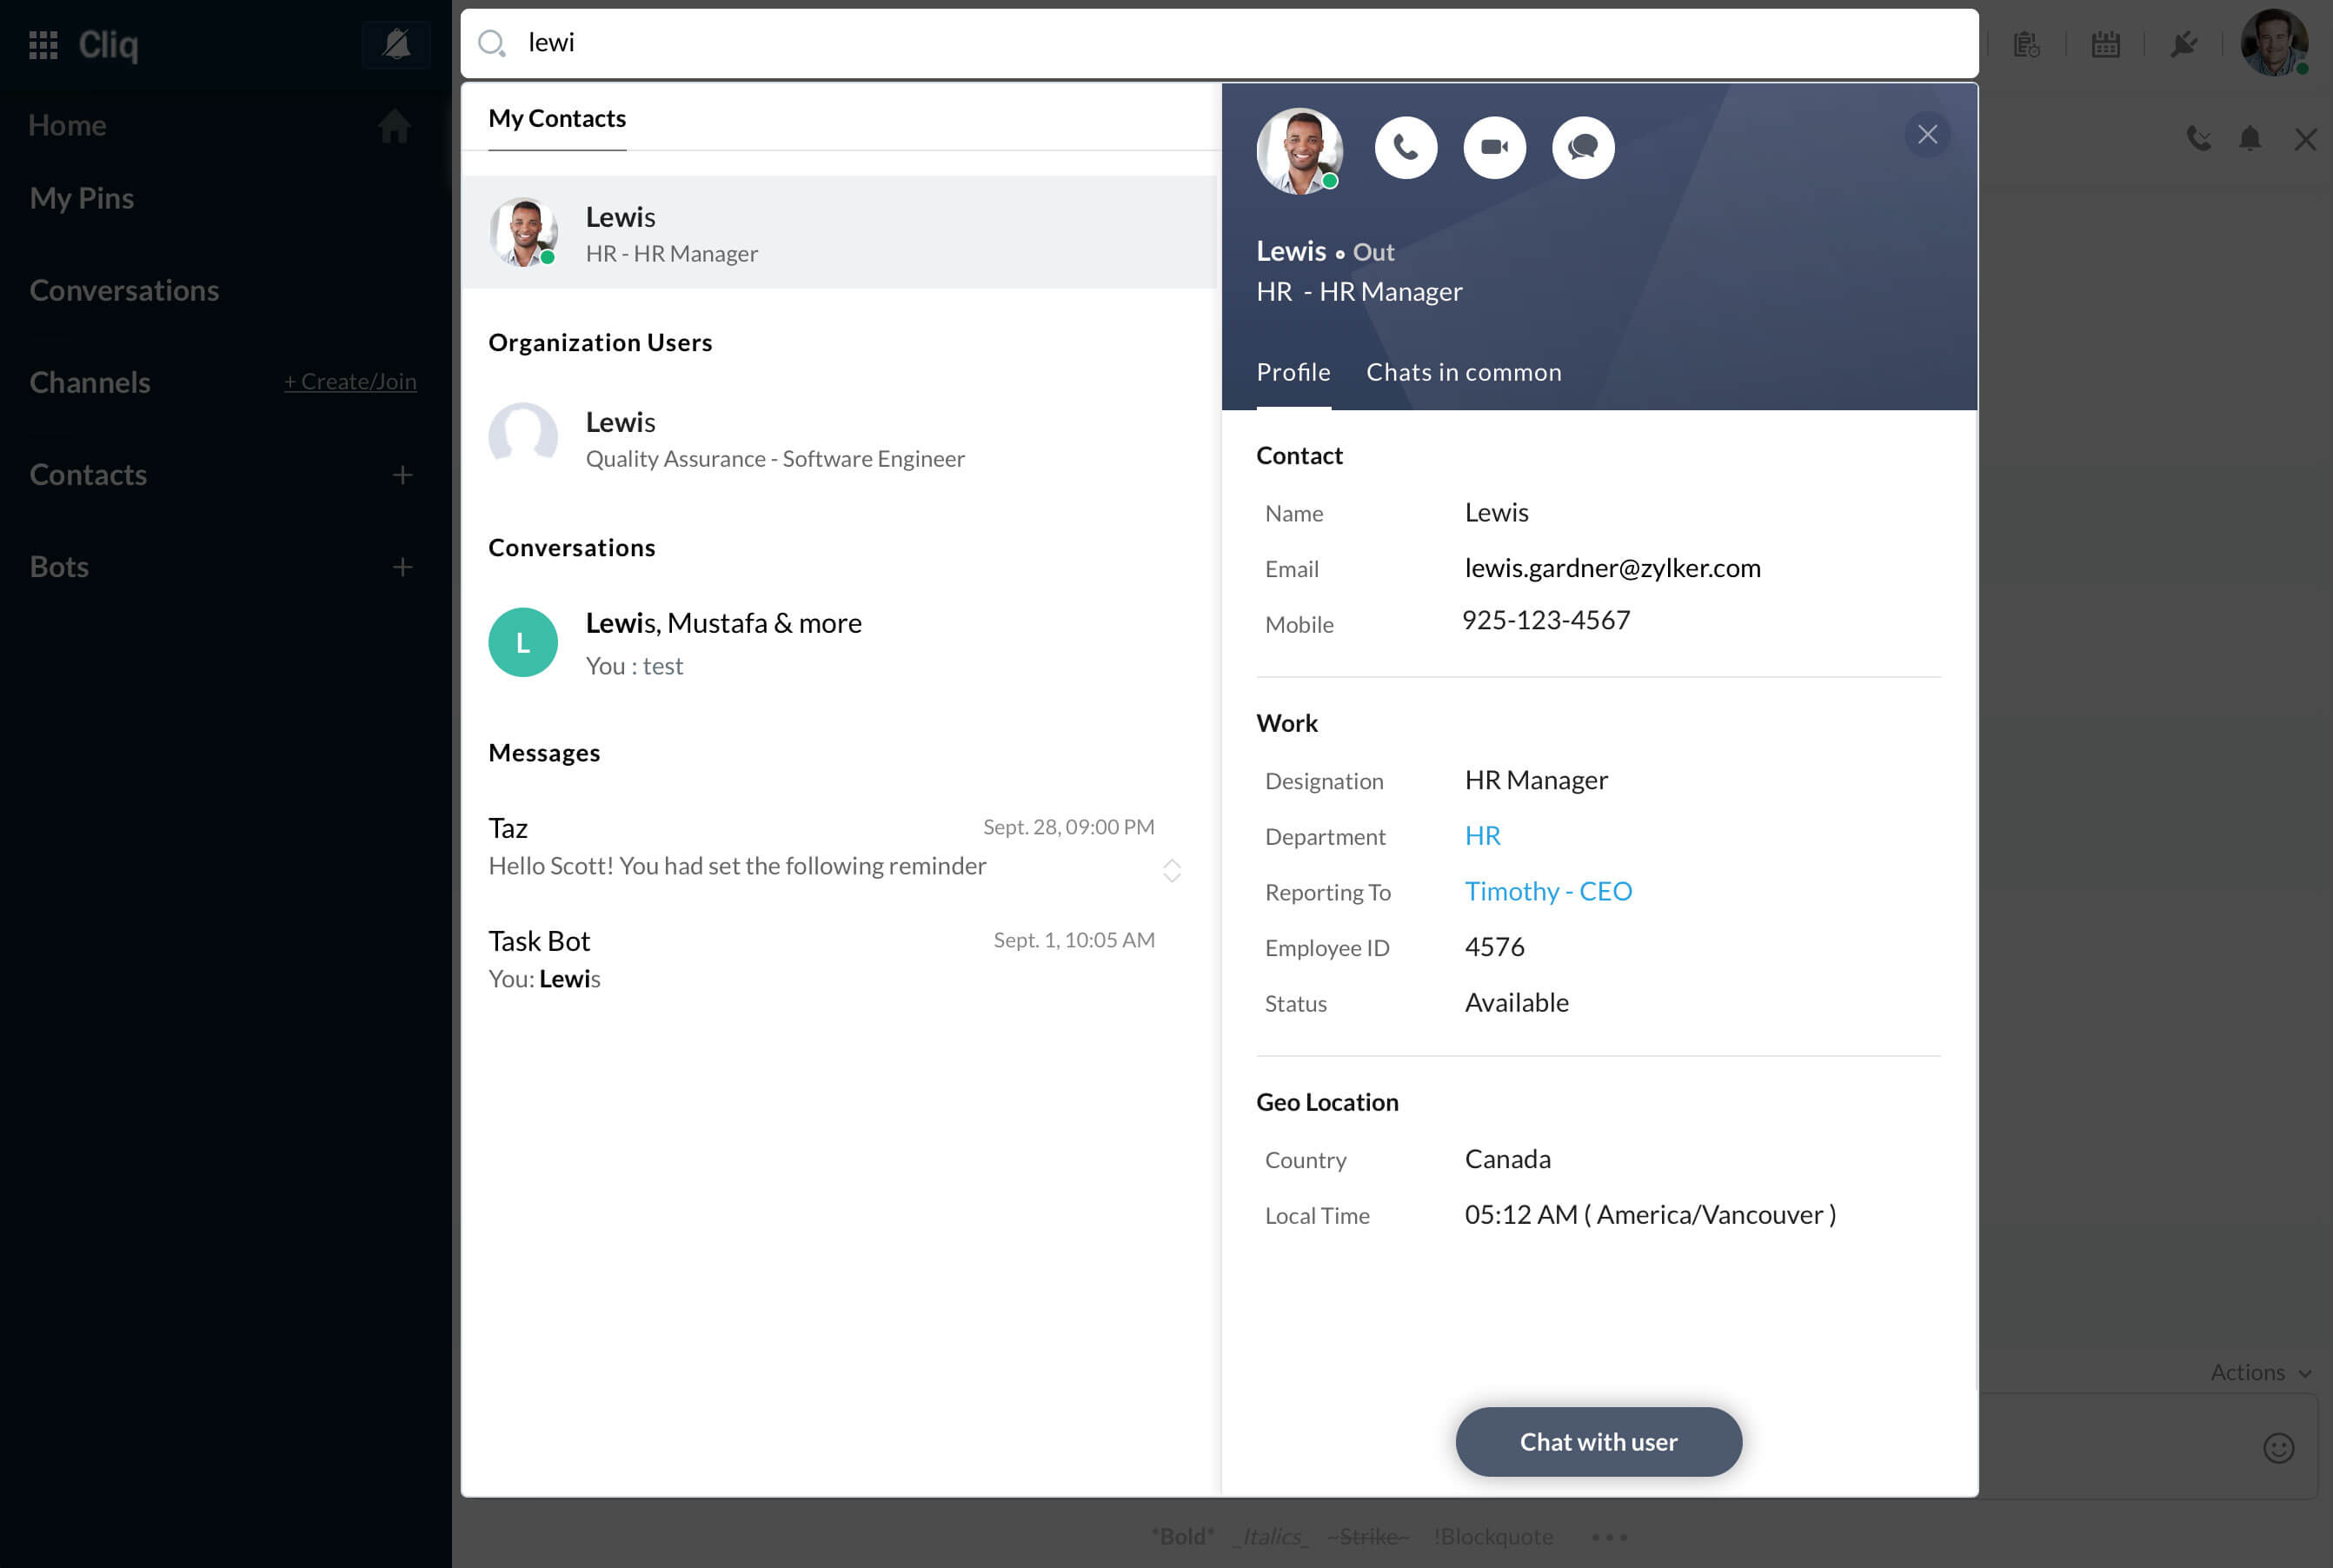Start audio call with Lewis
Screen dimensions: 2333x1568
pos(1405,148)
